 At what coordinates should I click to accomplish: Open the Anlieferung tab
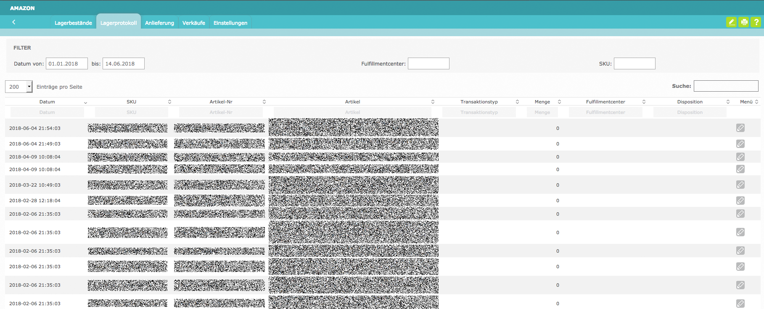pos(159,23)
